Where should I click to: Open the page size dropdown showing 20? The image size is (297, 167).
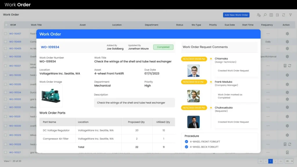tap(289, 161)
